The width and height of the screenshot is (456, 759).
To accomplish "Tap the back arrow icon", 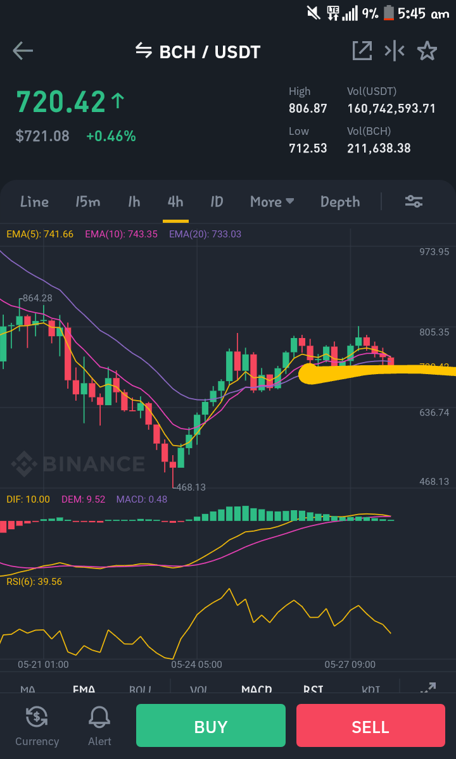I will [23, 51].
